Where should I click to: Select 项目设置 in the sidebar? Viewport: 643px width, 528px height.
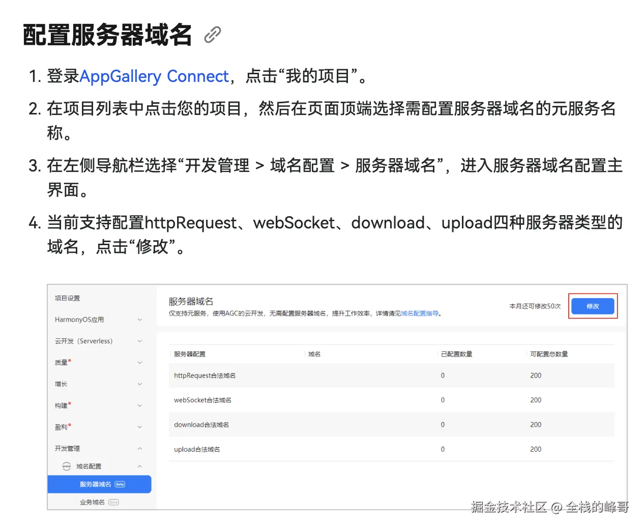coord(67,298)
